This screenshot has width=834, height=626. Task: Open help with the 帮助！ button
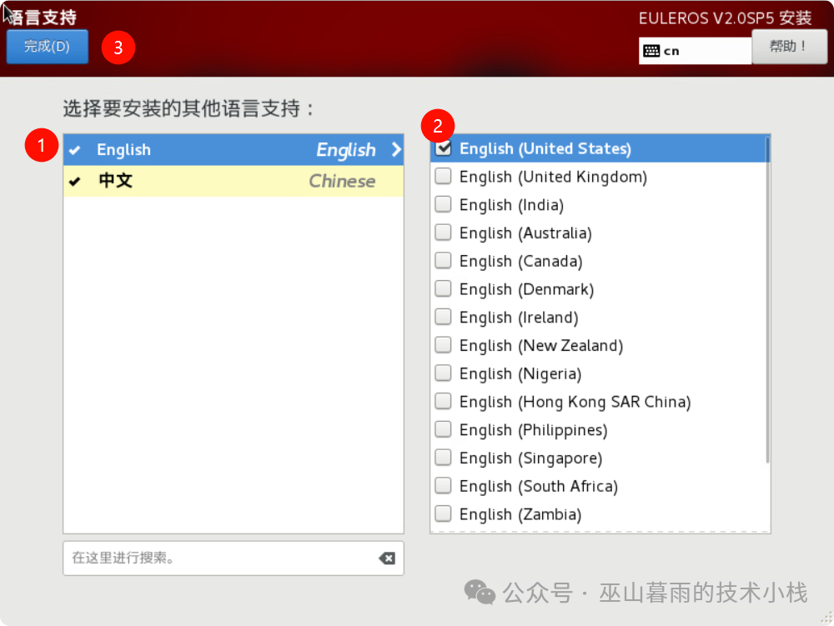pos(788,47)
